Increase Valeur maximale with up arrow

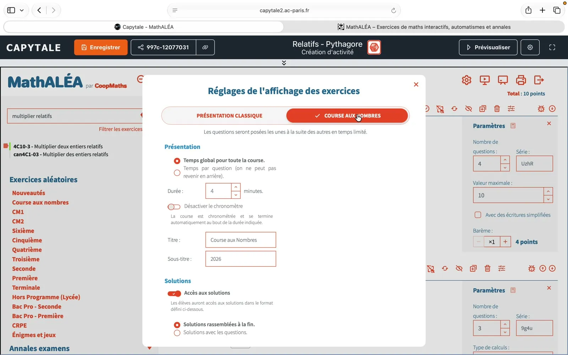coord(548,191)
